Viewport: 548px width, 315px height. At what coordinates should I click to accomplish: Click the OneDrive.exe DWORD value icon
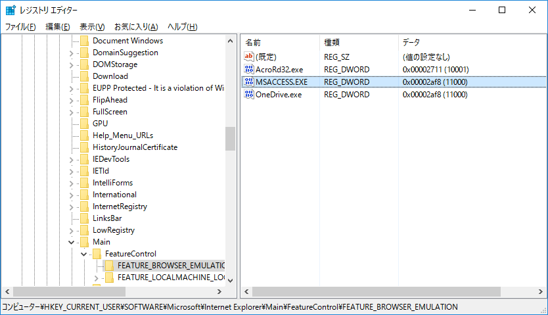click(x=249, y=95)
